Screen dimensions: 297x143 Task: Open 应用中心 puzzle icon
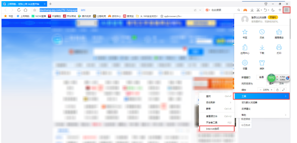[x=245, y=50]
